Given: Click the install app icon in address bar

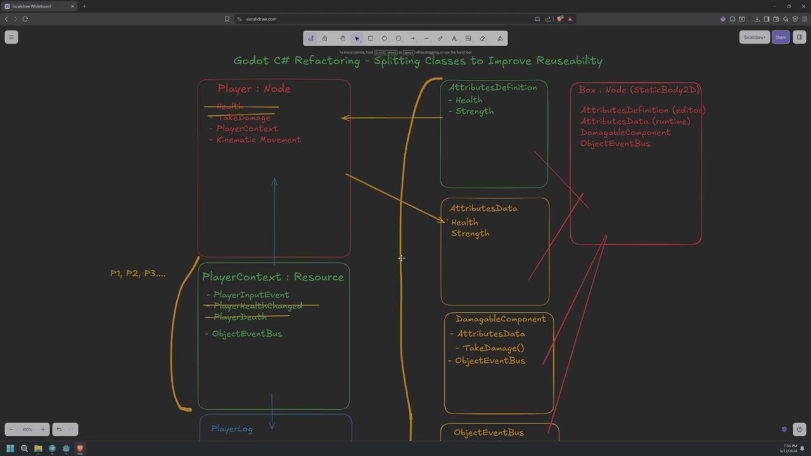Looking at the screenshot, I should pyautogui.click(x=537, y=19).
